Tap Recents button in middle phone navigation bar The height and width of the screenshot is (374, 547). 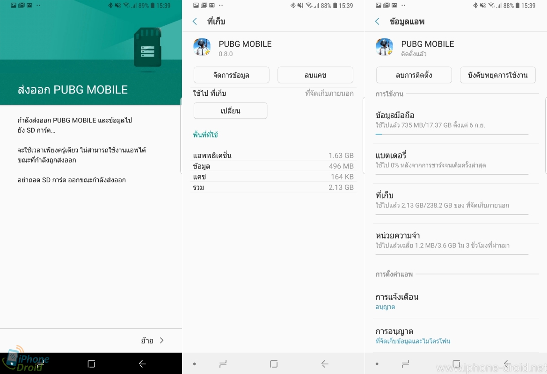pos(223,364)
